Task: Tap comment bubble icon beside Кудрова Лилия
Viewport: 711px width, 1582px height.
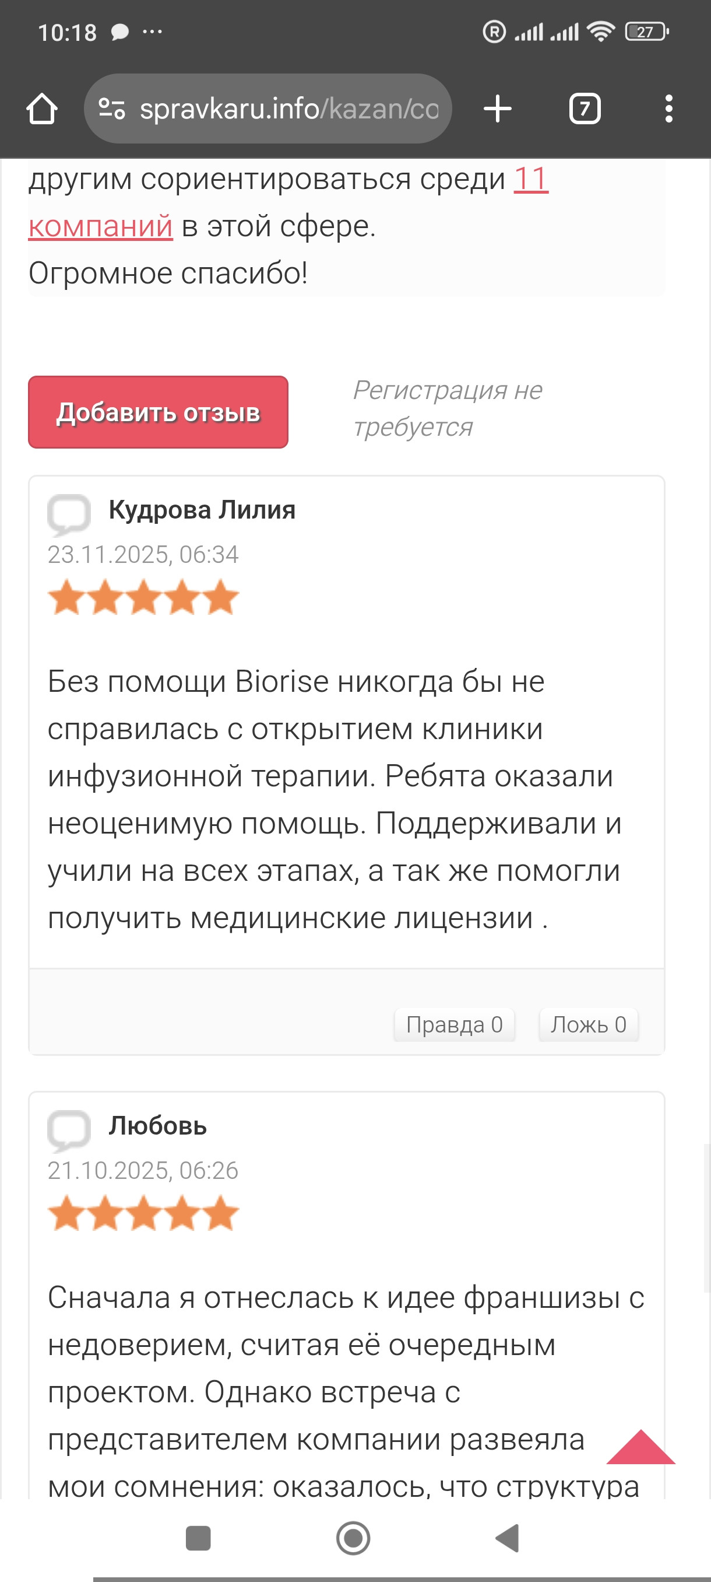Action: [69, 513]
